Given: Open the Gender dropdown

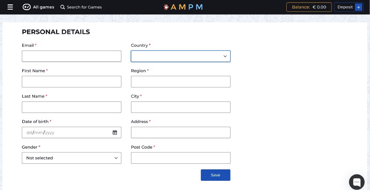Looking at the screenshot, I should pyautogui.click(x=71, y=158).
